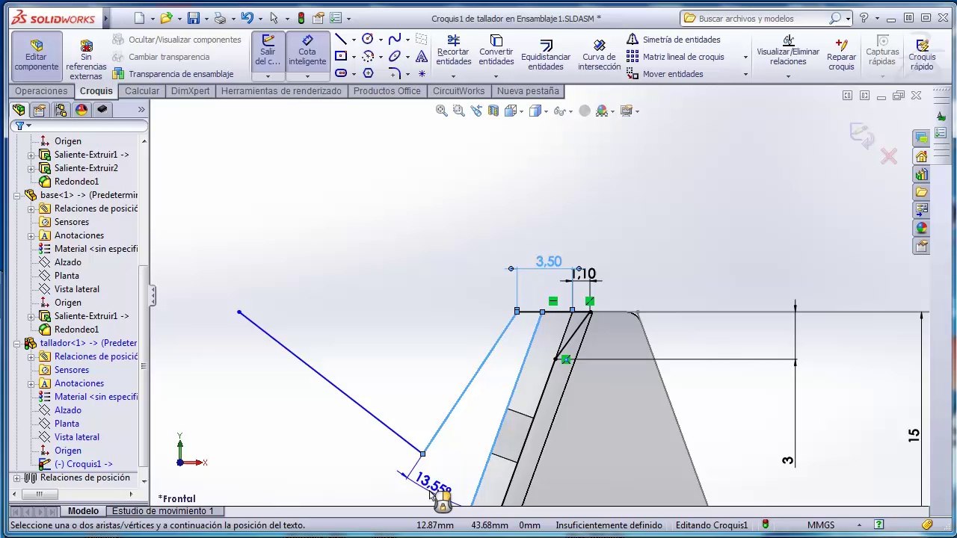Select the Point sketch tool

(422, 73)
